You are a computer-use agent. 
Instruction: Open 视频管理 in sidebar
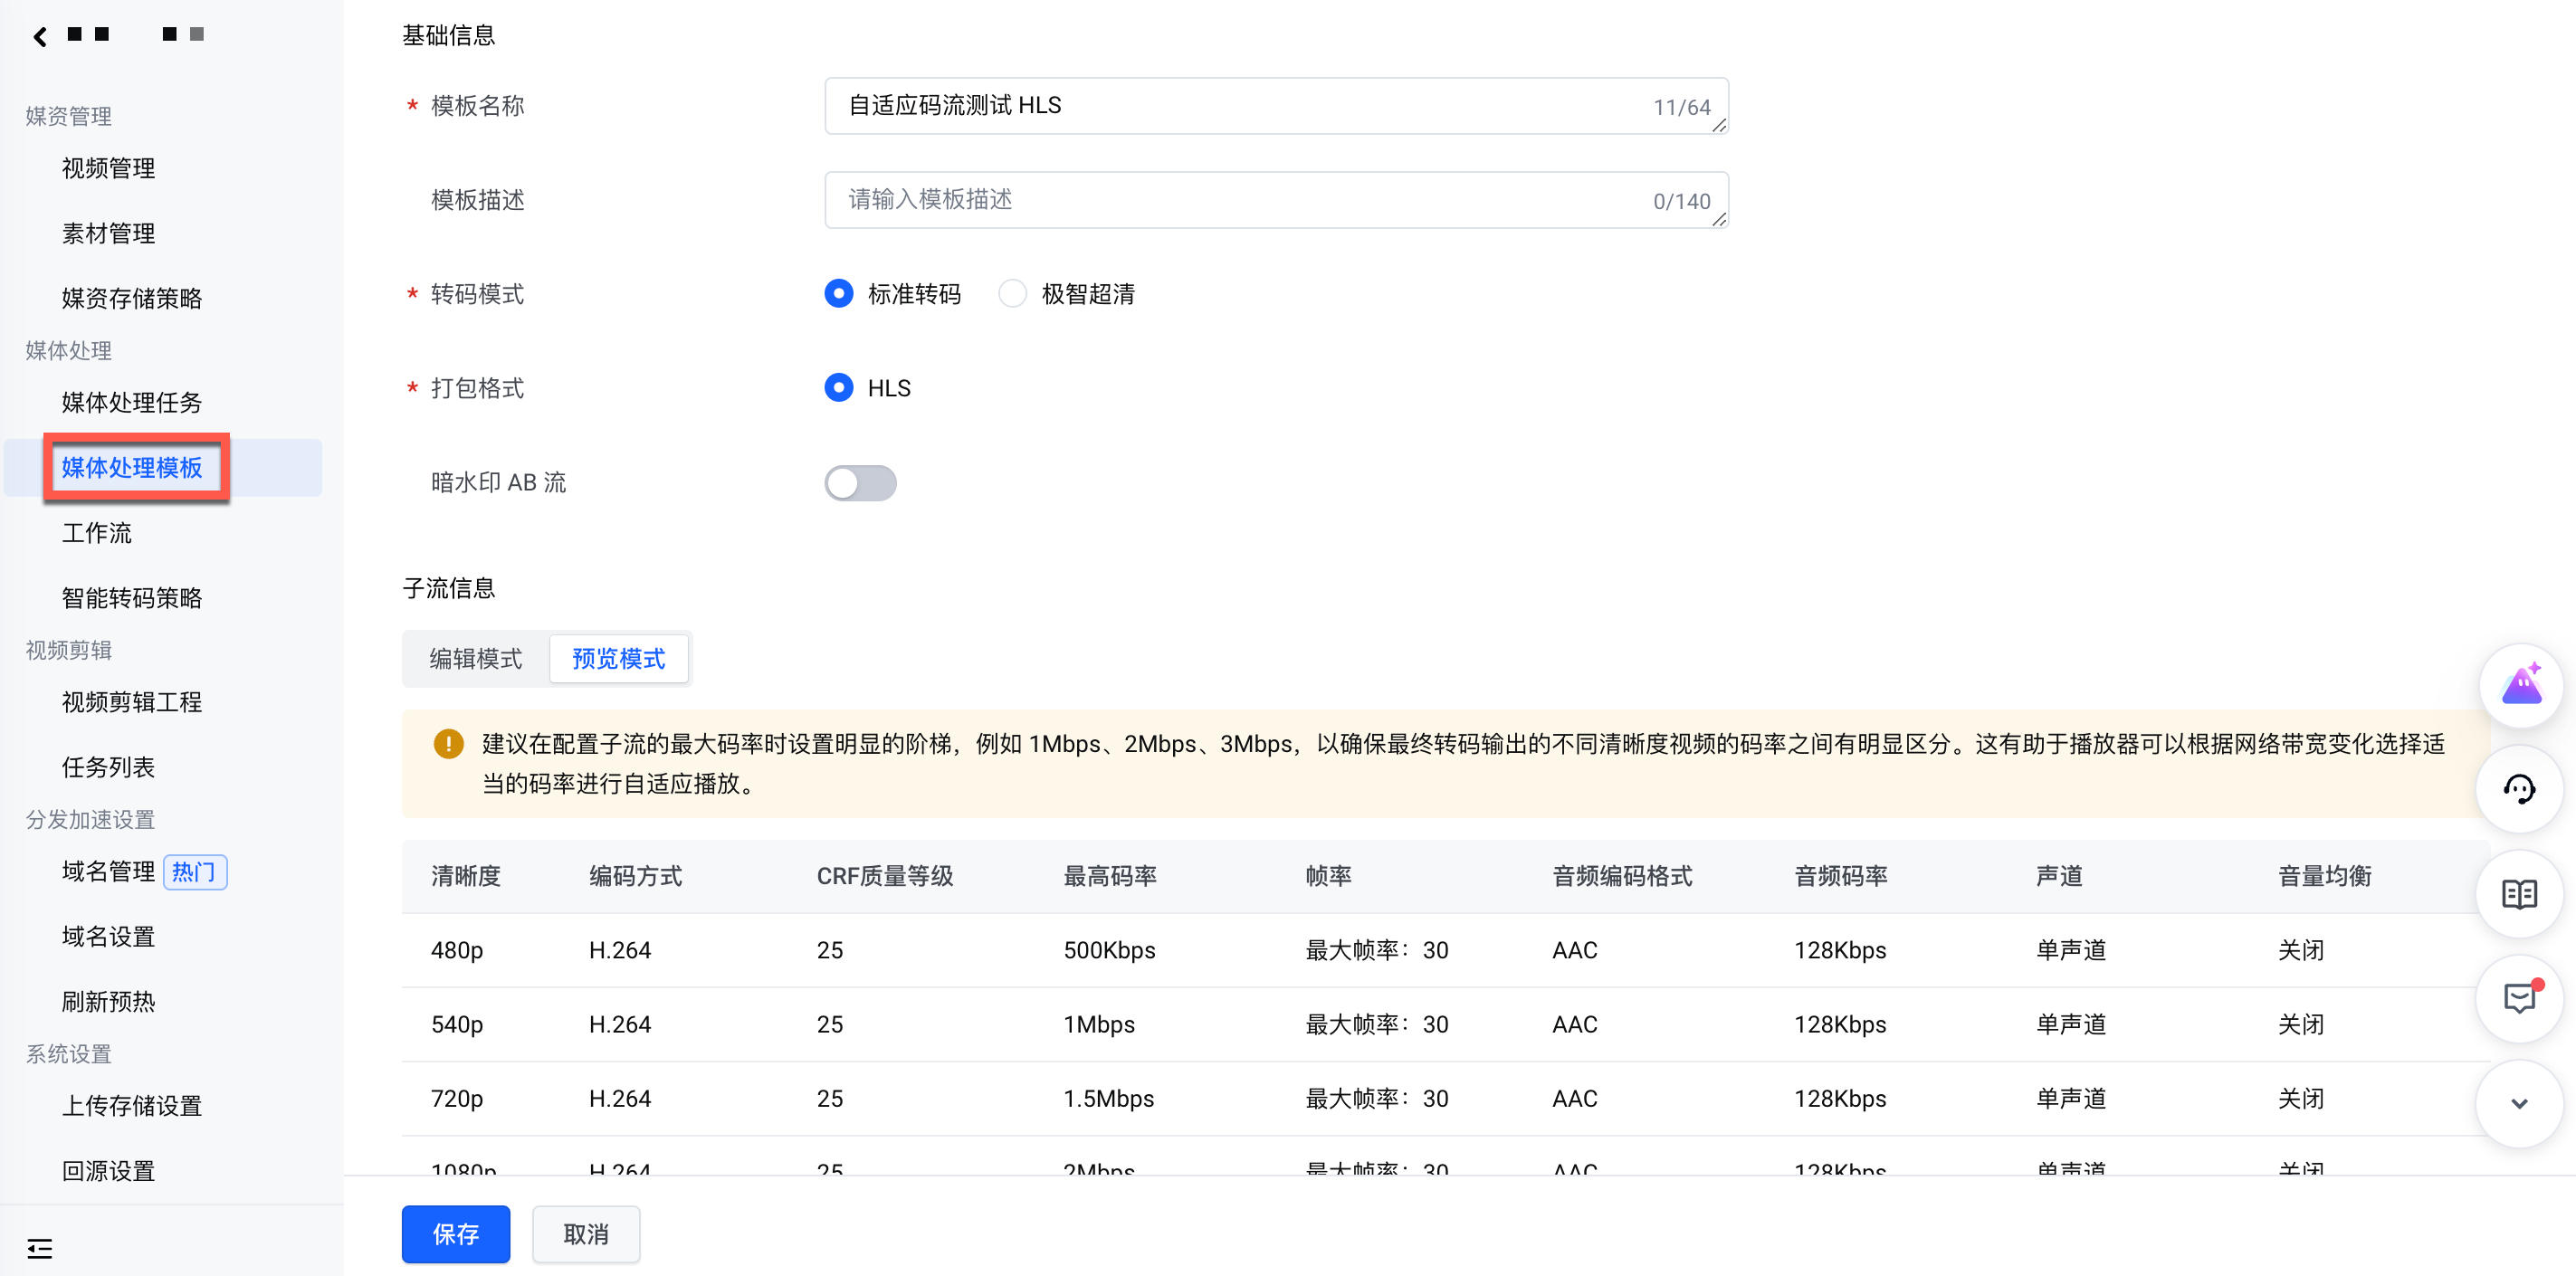click(x=108, y=168)
